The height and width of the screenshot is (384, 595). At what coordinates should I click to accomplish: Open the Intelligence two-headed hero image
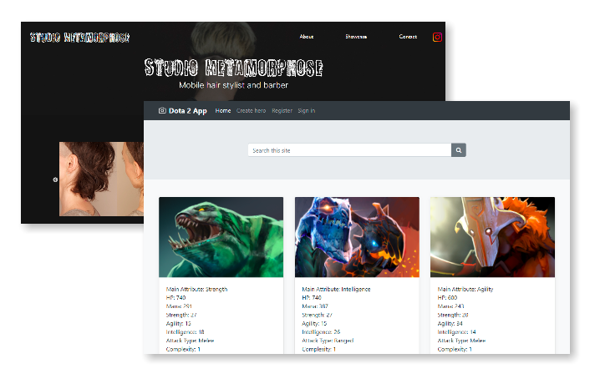[x=357, y=237]
